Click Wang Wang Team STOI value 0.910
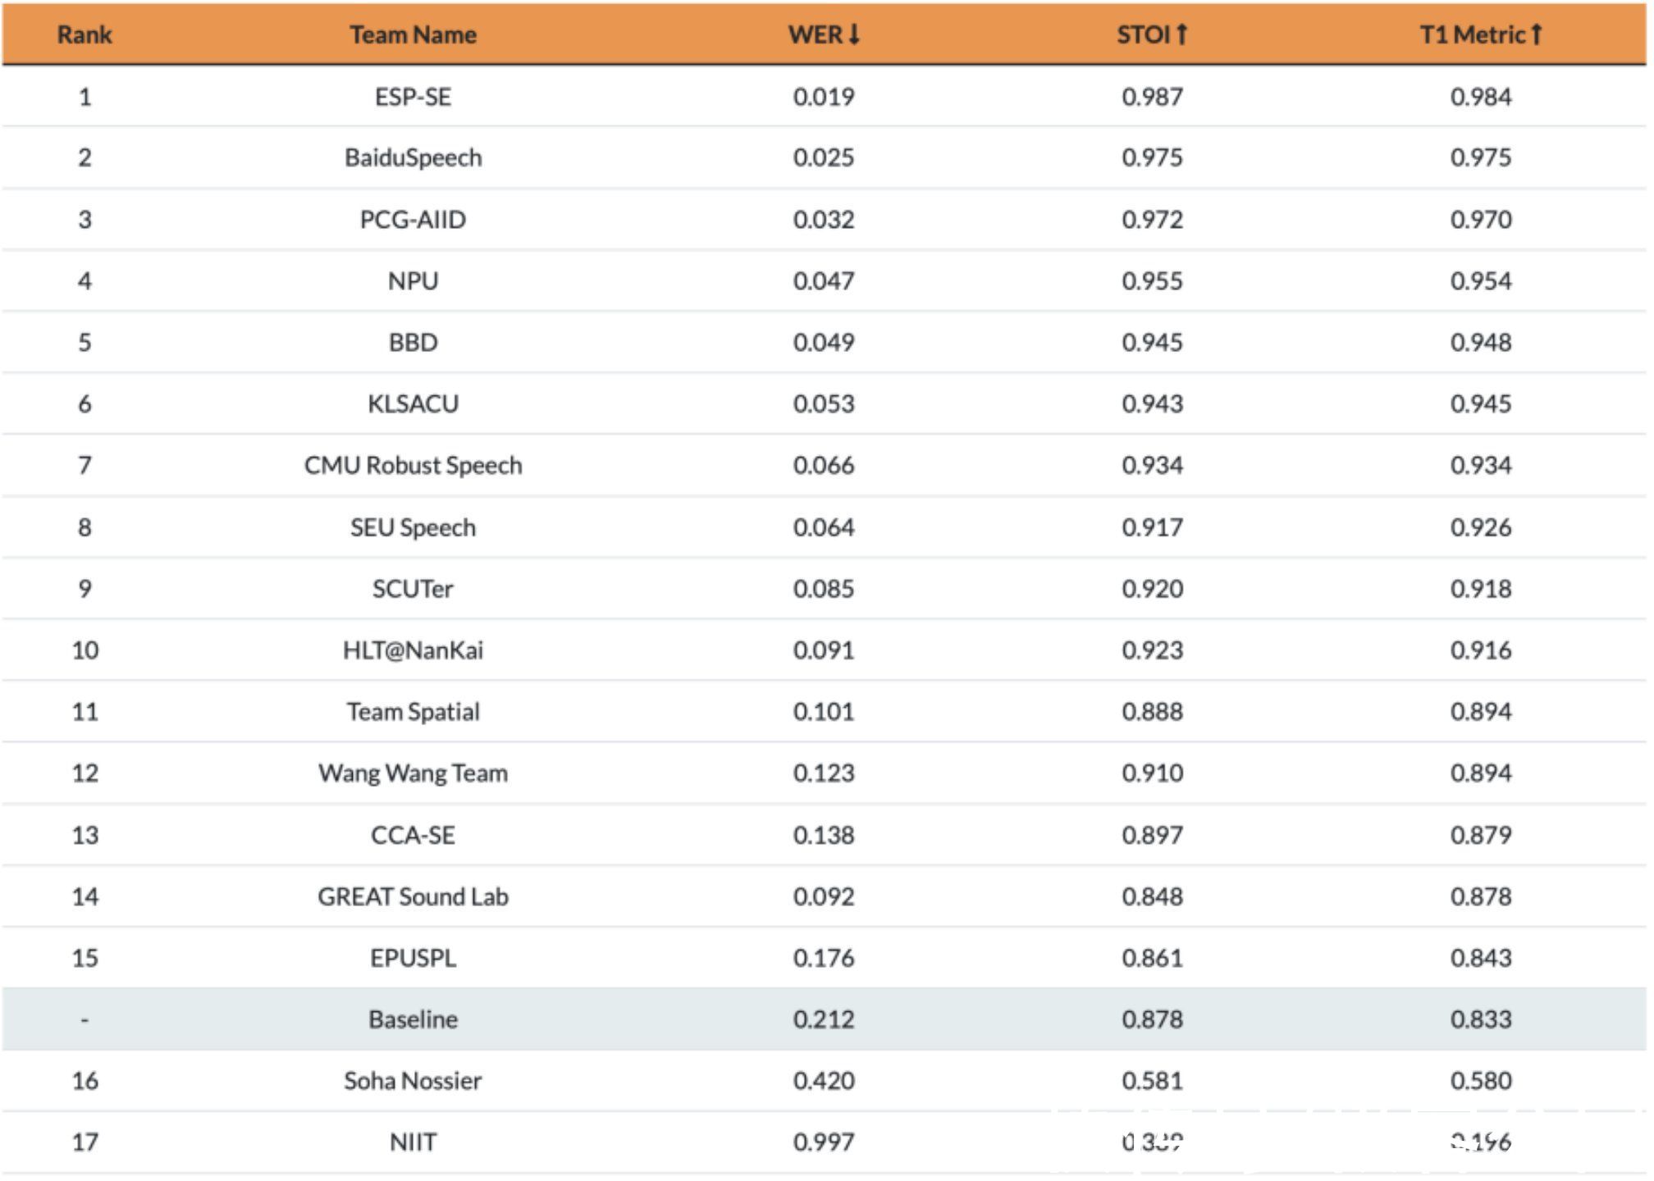This screenshot has width=1654, height=1181. [1153, 773]
